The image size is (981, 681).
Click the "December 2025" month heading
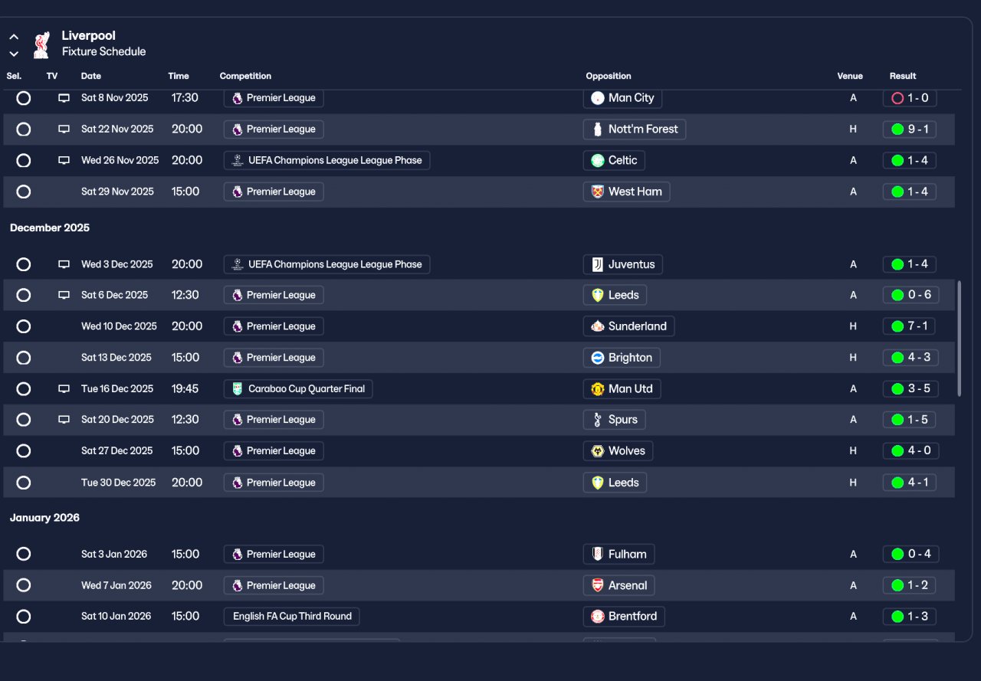(x=50, y=228)
